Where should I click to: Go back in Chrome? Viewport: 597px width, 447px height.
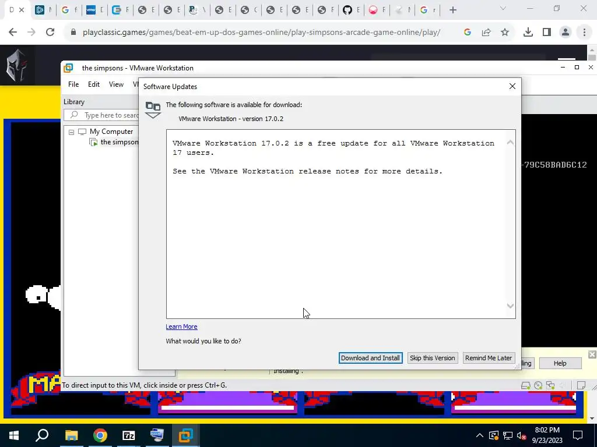coord(13,33)
